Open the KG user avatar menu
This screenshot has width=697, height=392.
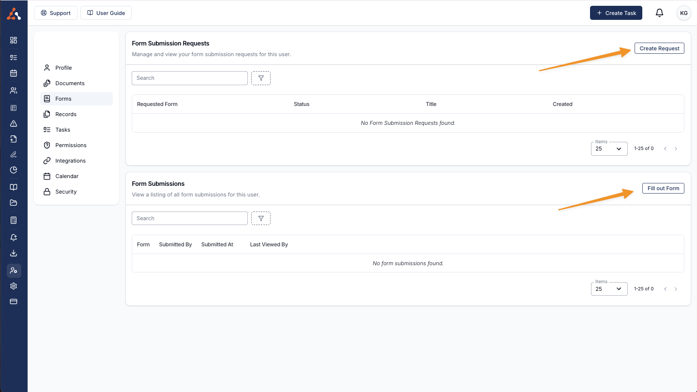(x=683, y=13)
